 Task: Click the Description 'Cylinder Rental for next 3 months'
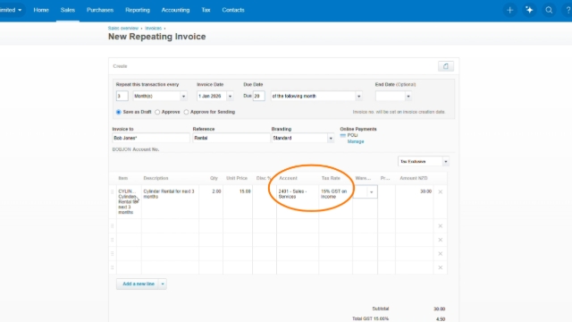170,201
